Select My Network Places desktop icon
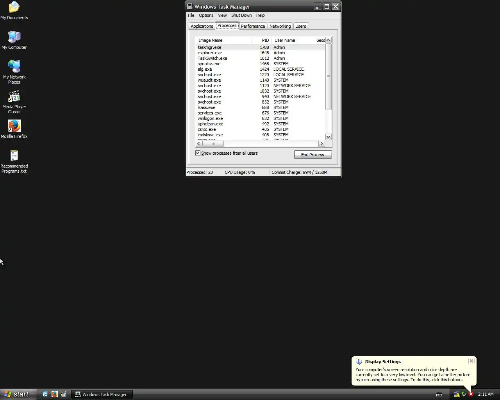Image resolution: width=500 pixels, height=400 pixels. pos(14,72)
